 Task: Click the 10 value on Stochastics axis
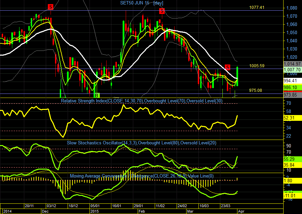pos(289,170)
